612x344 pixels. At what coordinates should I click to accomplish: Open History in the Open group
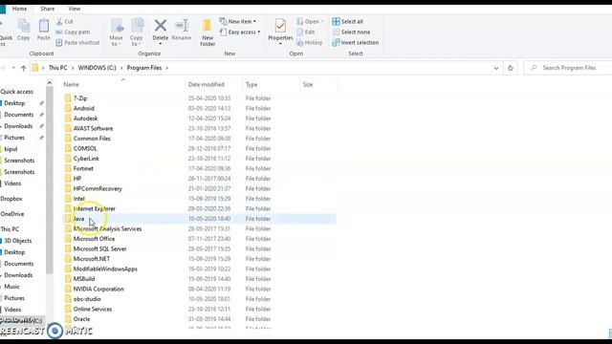[x=310, y=42]
